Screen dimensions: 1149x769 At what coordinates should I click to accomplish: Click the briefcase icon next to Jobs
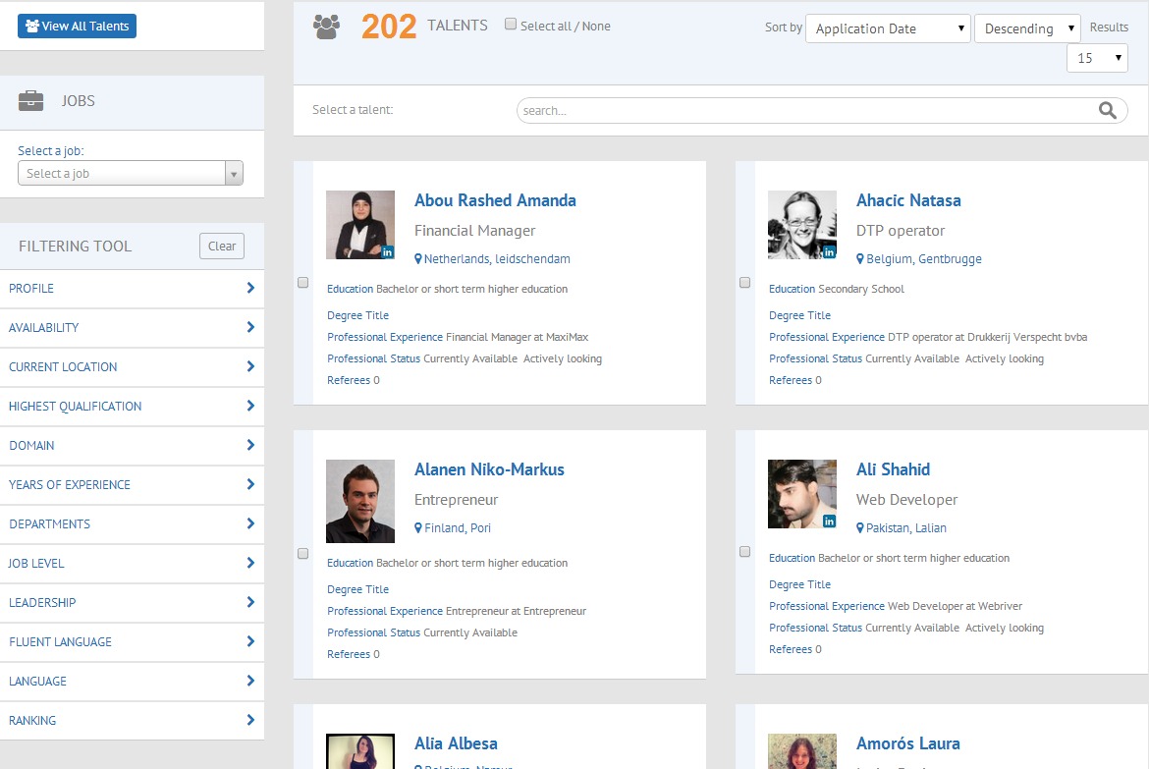31,101
